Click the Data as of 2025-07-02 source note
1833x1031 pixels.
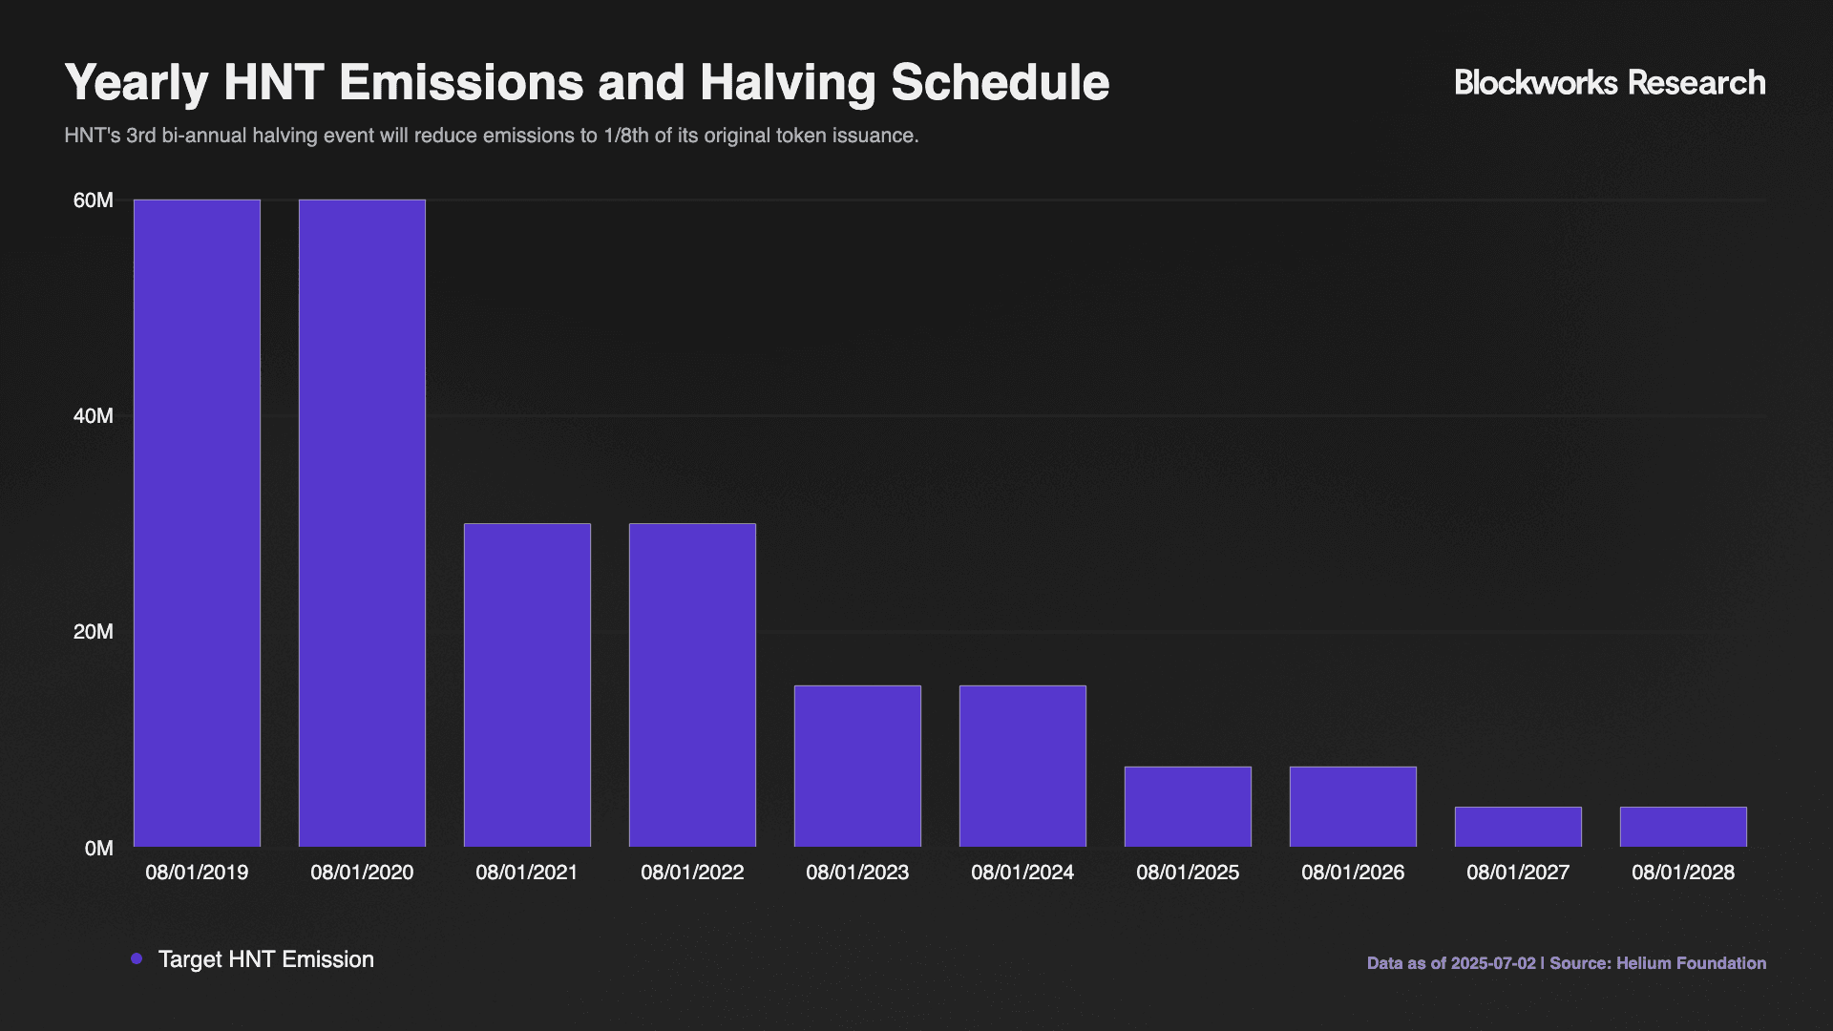[x=1567, y=963]
